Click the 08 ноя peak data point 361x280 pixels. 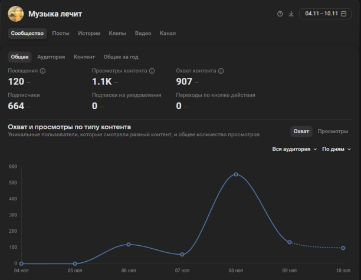tap(236, 174)
